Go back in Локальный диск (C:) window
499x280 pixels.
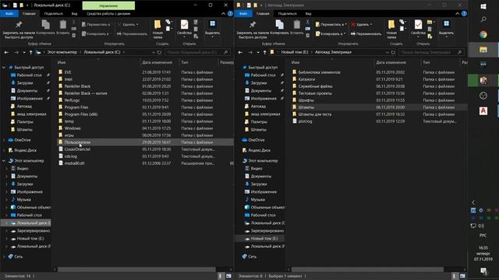[x=6, y=52]
